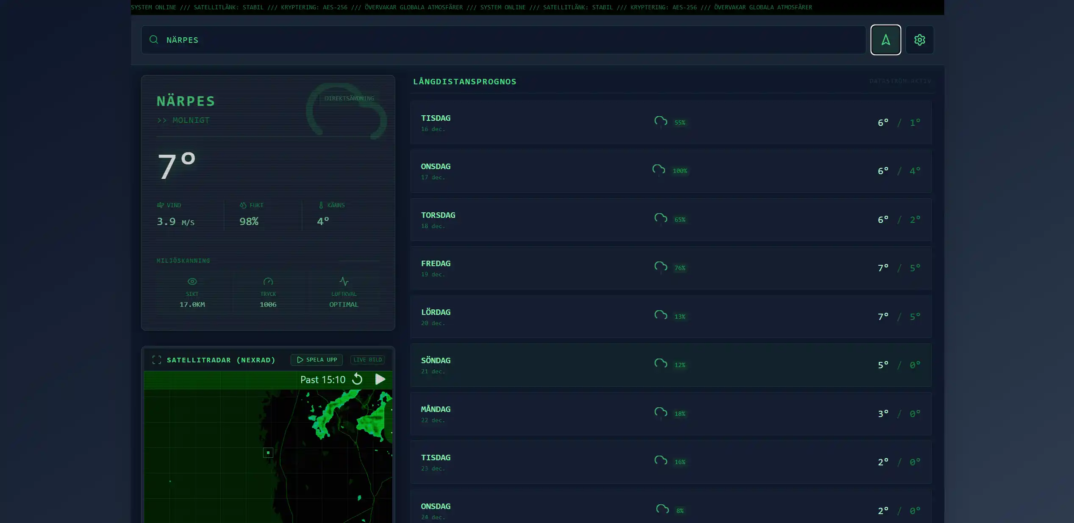
Task: Click the Sikt eye icon
Action: point(192,281)
